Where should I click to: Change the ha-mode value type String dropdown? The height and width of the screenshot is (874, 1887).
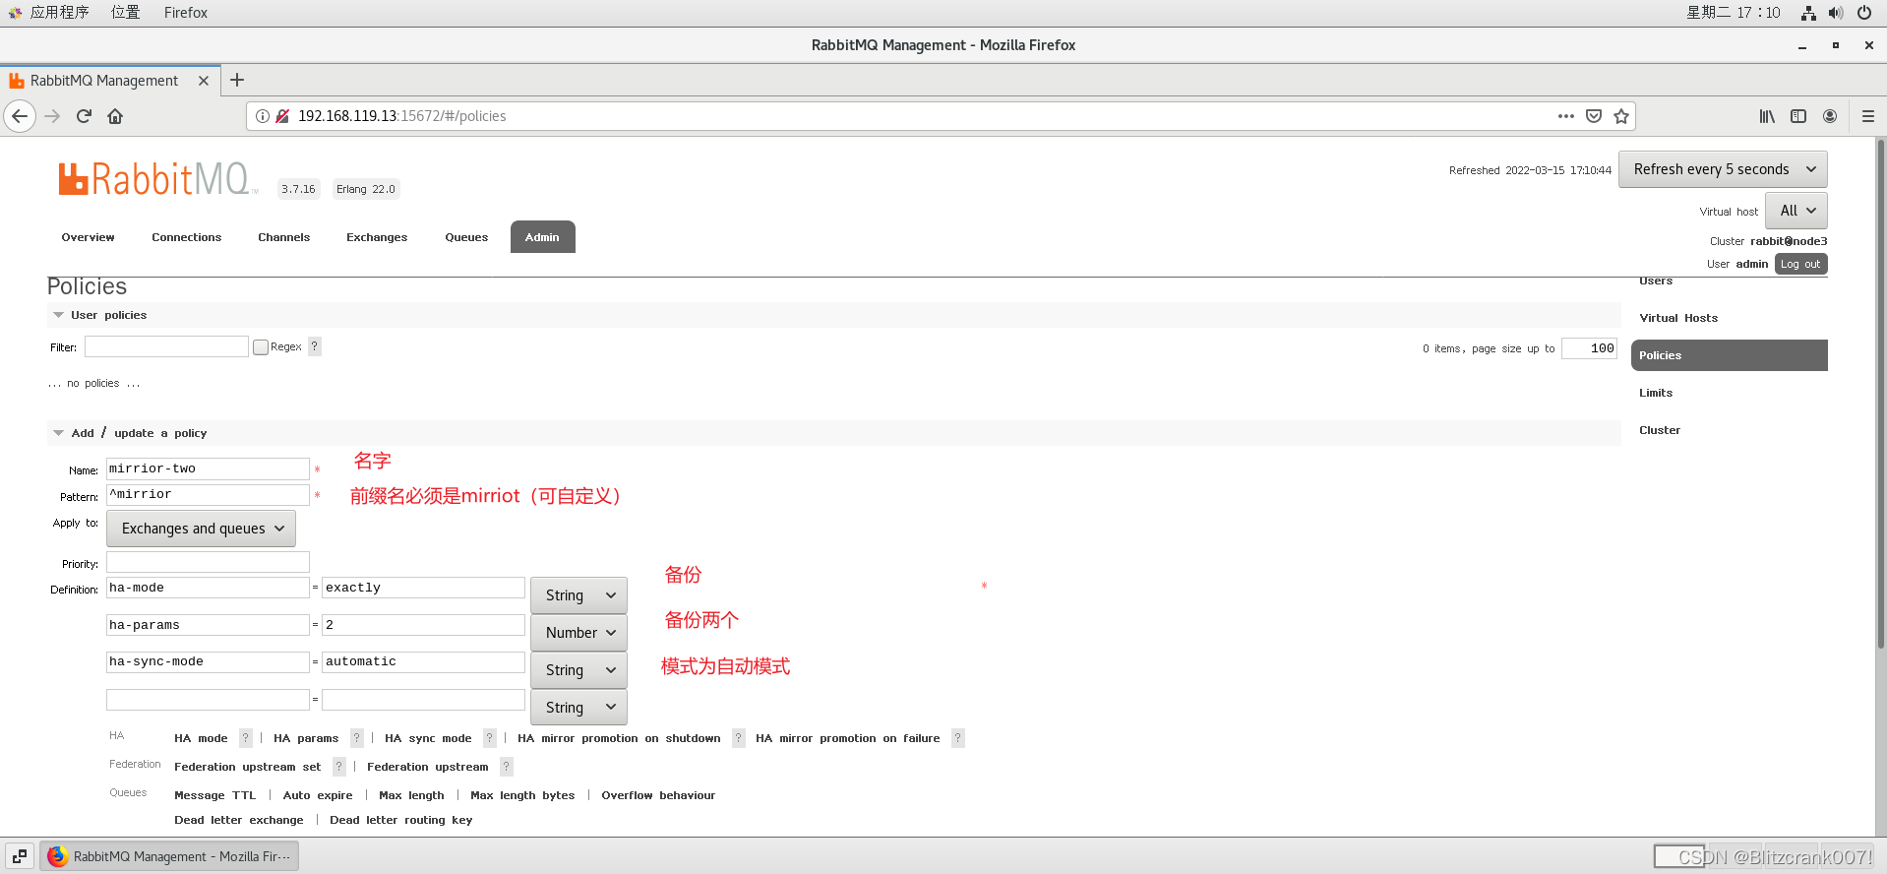coord(578,595)
